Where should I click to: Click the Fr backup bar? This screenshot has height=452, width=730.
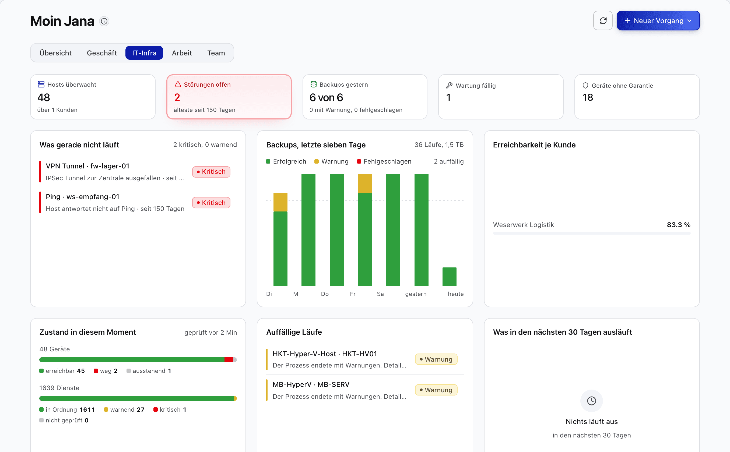point(365,230)
